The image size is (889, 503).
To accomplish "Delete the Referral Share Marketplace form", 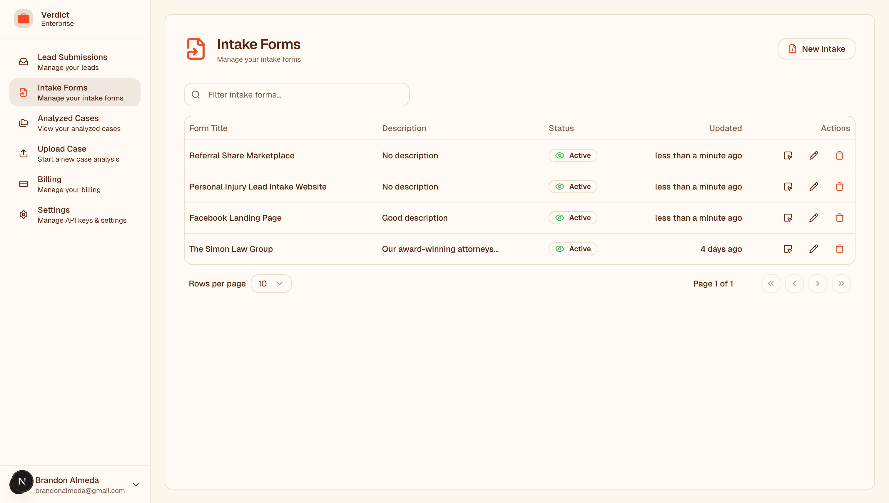I will 840,155.
